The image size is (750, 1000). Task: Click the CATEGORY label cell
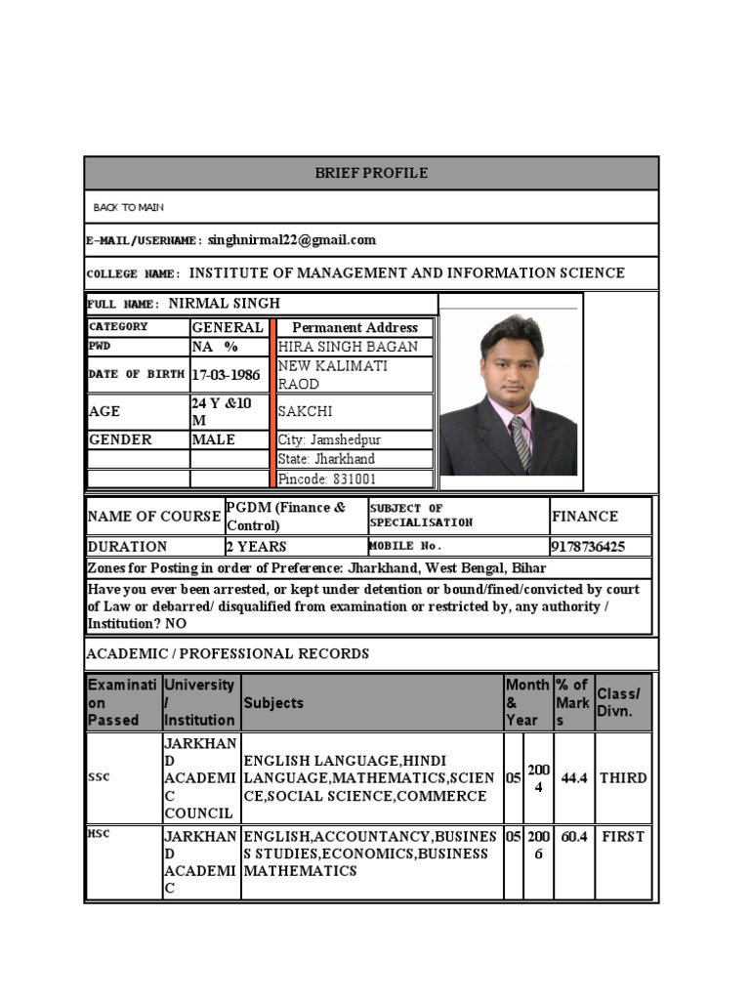(139, 327)
